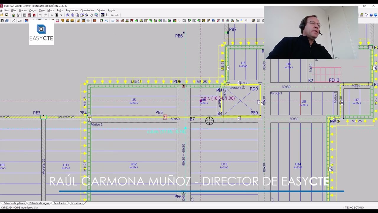Click the PB6 column label
This screenshot has width=378, height=213.
click(179, 36)
